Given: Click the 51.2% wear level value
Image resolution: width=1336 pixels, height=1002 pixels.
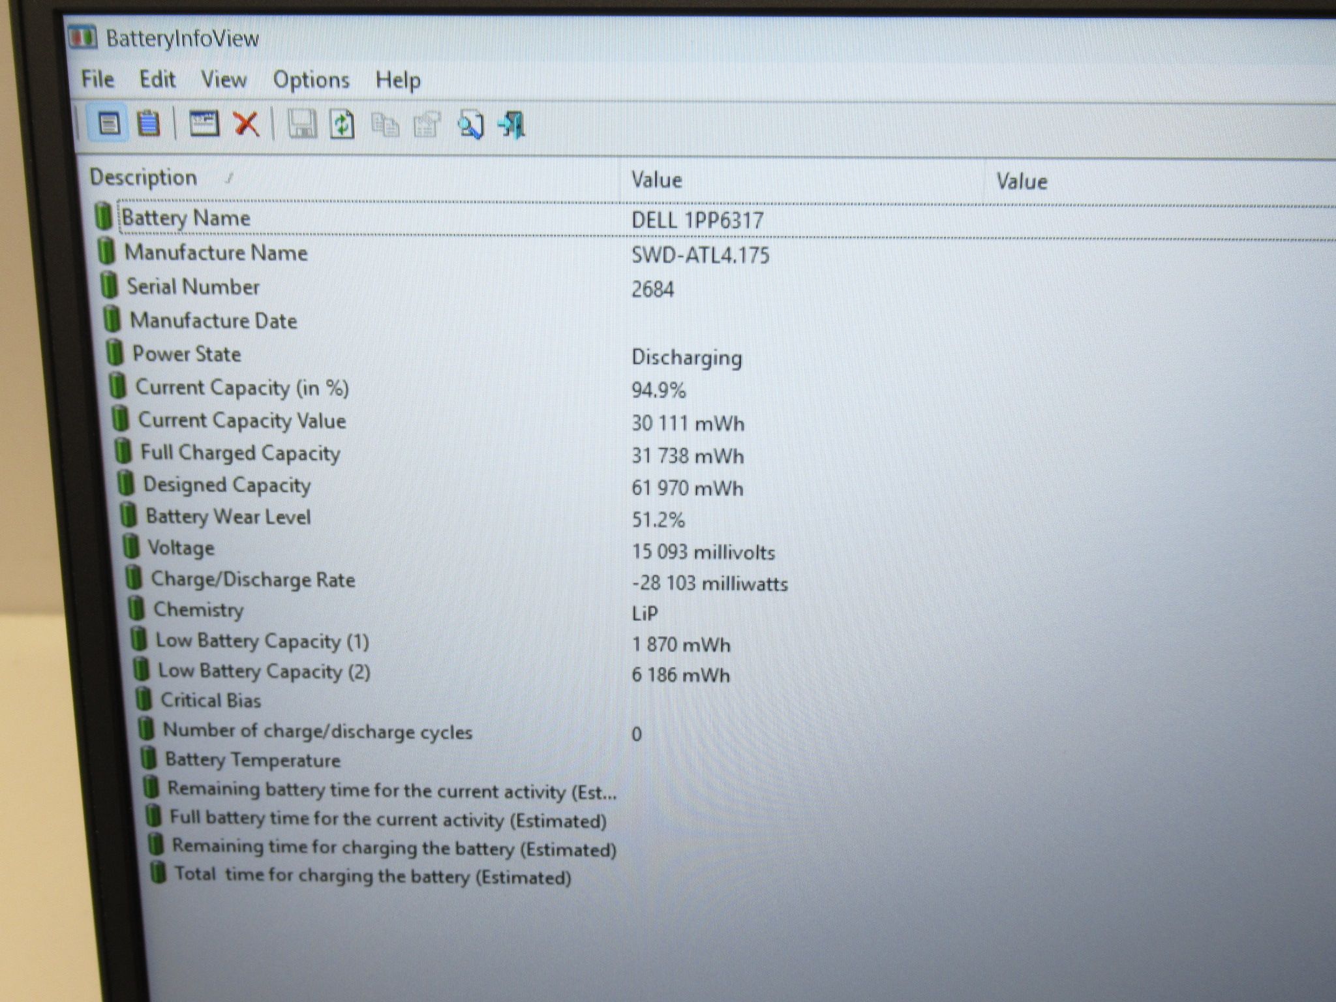Looking at the screenshot, I should click(x=658, y=519).
